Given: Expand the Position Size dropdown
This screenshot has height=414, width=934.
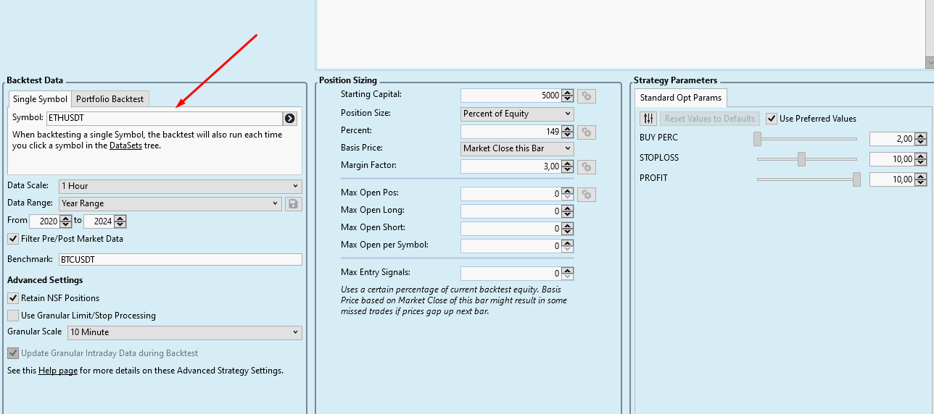Looking at the screenshot, I should [517, 114].
